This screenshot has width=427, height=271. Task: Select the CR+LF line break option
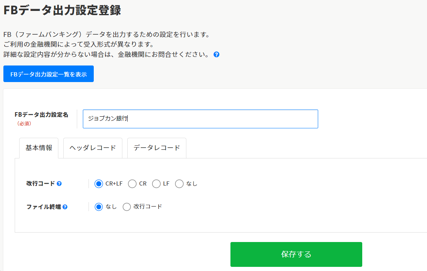(99, 184)
